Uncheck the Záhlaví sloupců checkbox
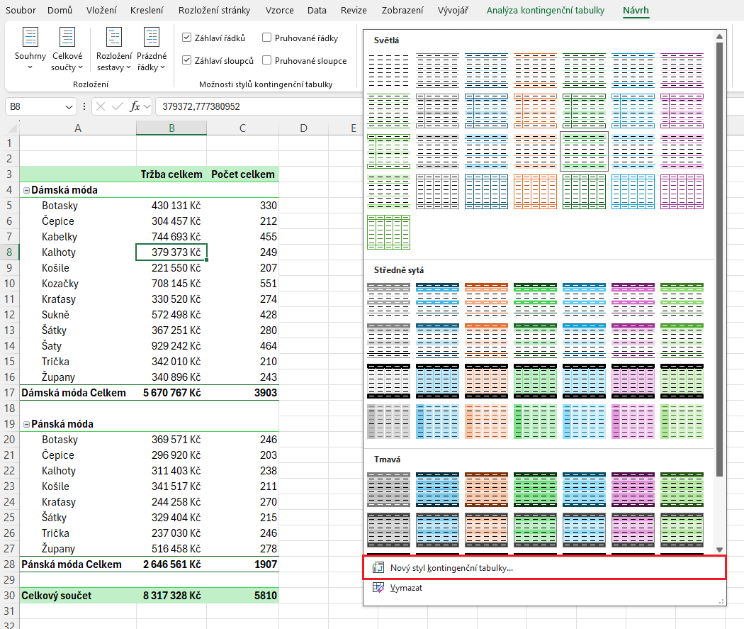Viewport: 744px width, 629px height. (186, 60)
